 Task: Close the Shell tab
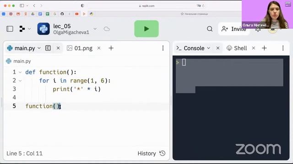(x=253, y=48)
